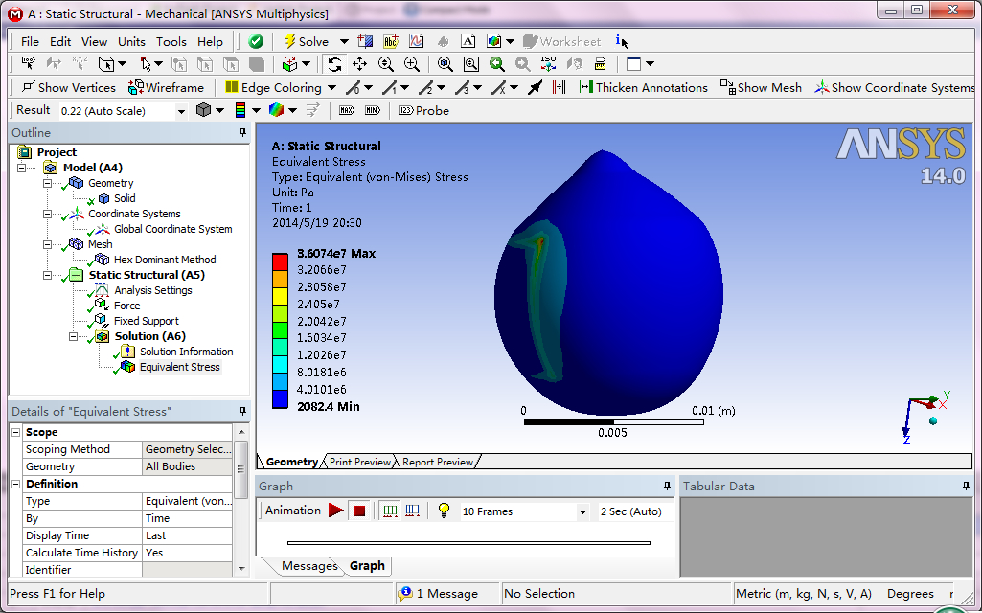
Task: Activate the Probe tool
Action: [424, 111]
